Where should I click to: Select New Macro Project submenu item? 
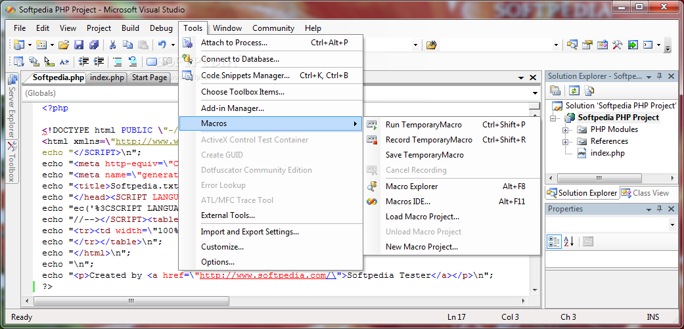click(x=452, y=247)
